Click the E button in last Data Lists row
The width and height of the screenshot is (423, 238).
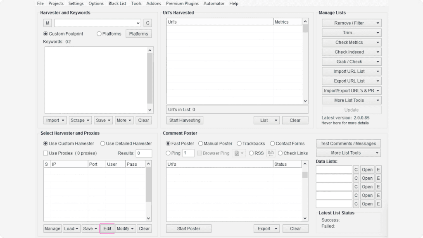(x=378, y=204)
